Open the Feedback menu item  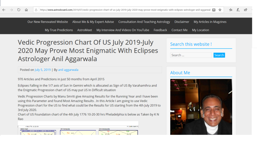click(x=160, y=30)
